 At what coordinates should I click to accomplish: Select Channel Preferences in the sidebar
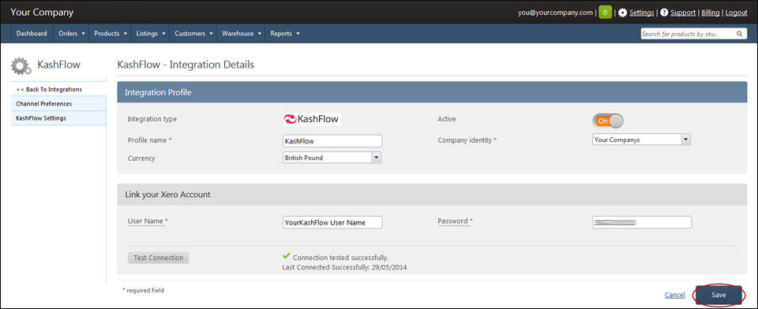(58, 104)
